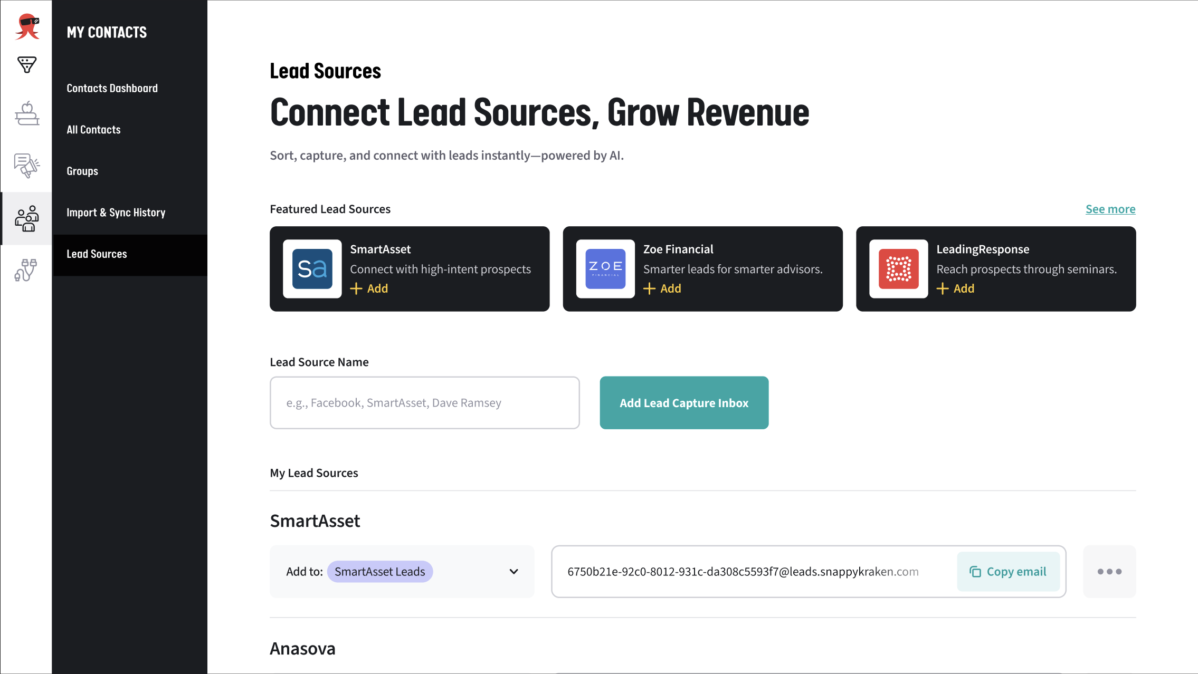Go to Import & Sync History
This screenshot has height=674, width=1198.
(x=116, y=213)
